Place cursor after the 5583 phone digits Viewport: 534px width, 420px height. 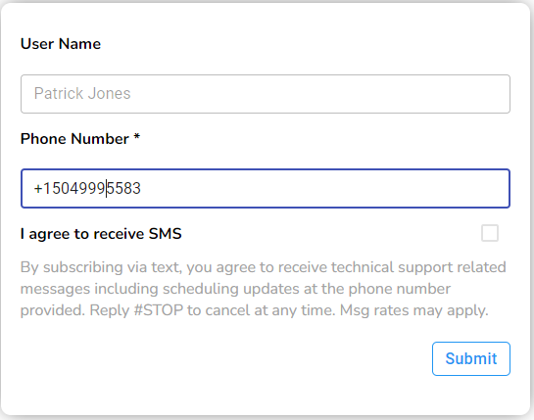(x=141, y=188)
